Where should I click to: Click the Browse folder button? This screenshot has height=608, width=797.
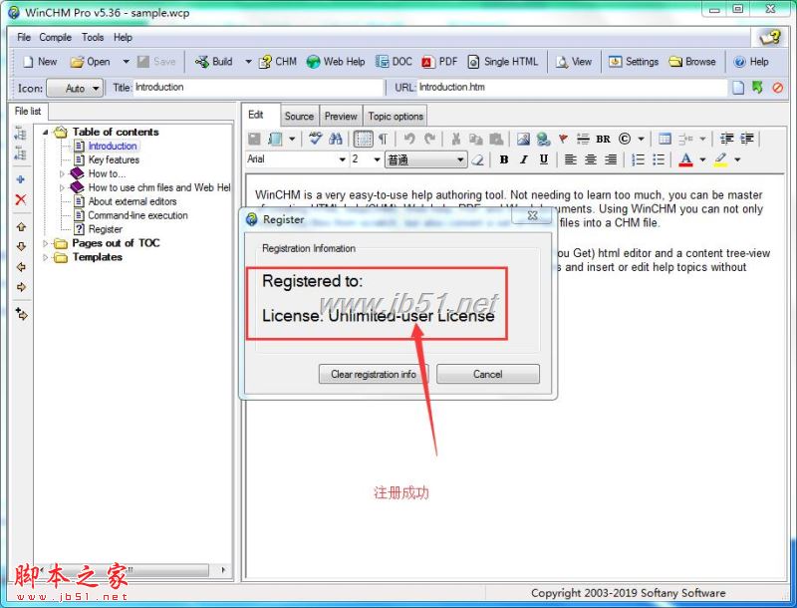click(x=692, y=62)
